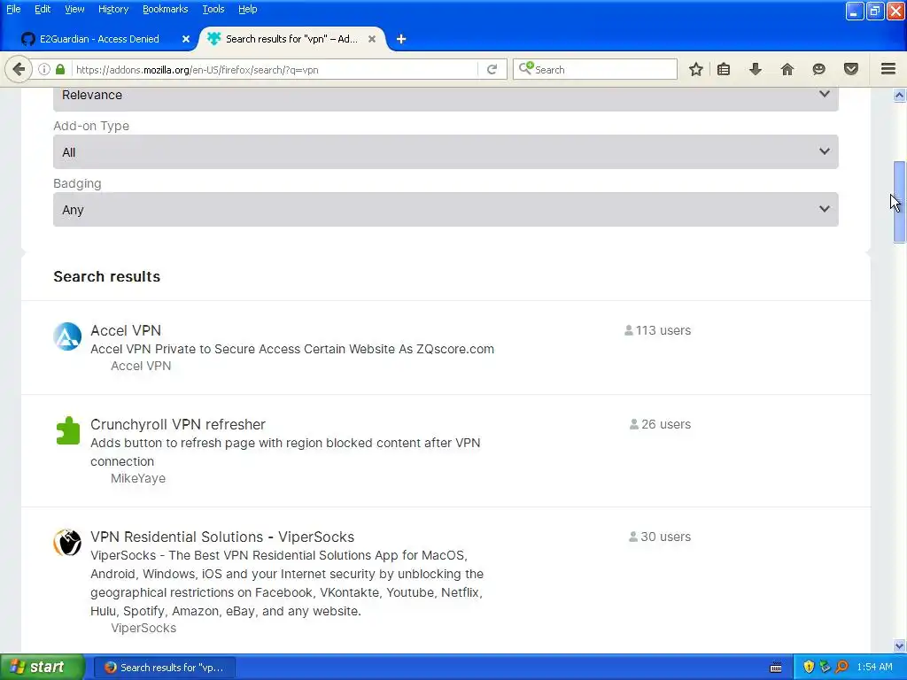Reload the page with the refresh icon

(x=492, y=69)
